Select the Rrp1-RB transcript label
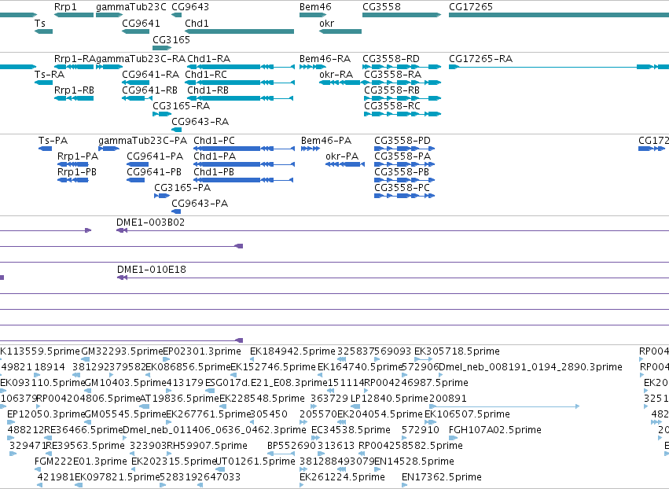The height and width of the screenshot is (489, 669). pos(74,90)
